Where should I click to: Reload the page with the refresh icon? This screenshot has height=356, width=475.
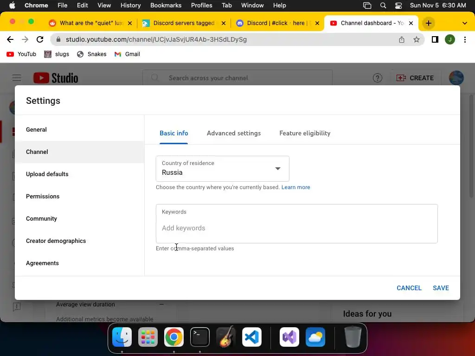40,39
